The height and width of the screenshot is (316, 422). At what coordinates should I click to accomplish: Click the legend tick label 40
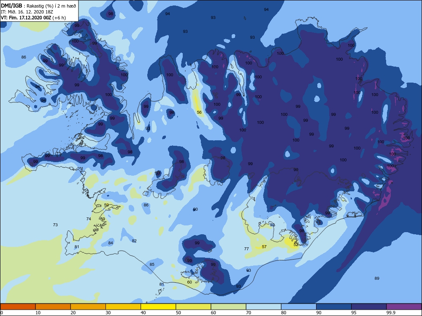click(x=143, y=313)
